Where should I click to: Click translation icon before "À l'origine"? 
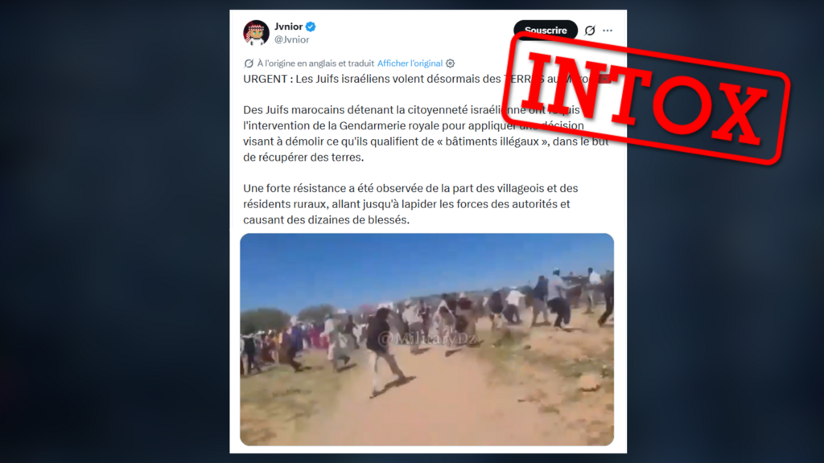coord(249,64)
